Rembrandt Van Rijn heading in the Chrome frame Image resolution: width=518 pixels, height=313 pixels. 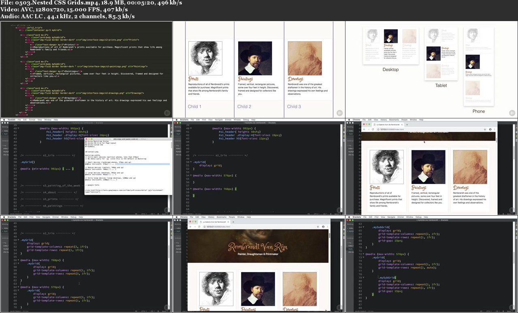(x=258, y=247)
